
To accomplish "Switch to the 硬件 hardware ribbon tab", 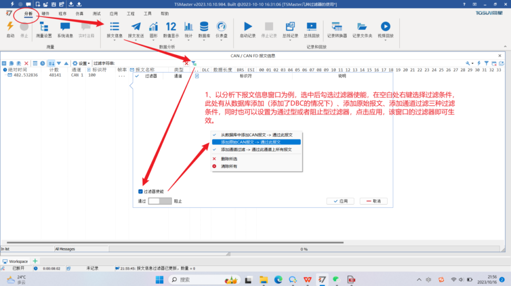I will (45, 14).
